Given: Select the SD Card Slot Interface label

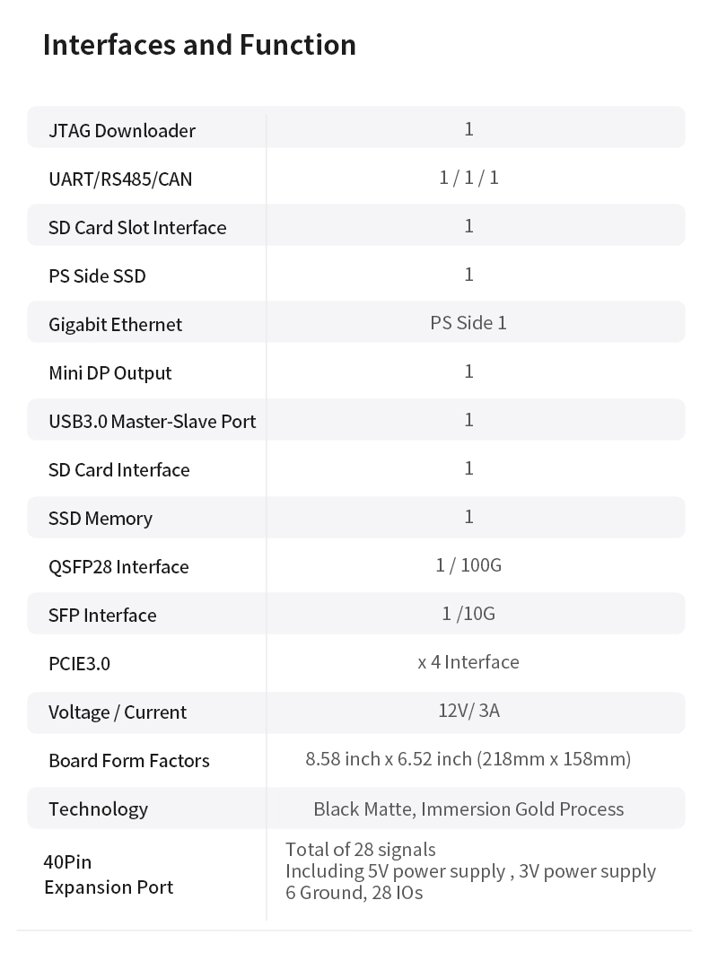Looking at the screenshot, I should pyautogui.click(x=137, y=228).
